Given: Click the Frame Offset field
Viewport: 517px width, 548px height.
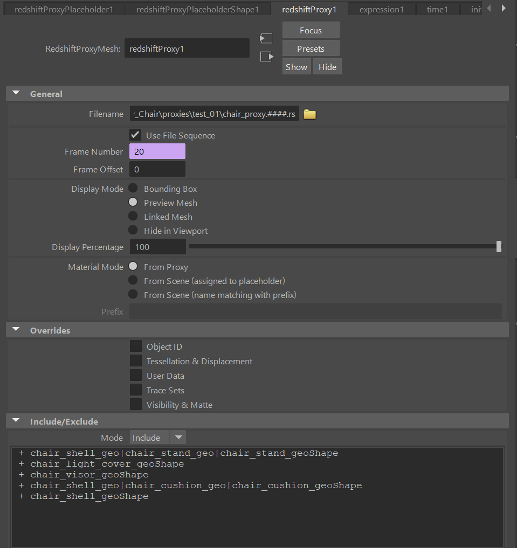Looking at the screenshot, I should click(x=157, y=169).
